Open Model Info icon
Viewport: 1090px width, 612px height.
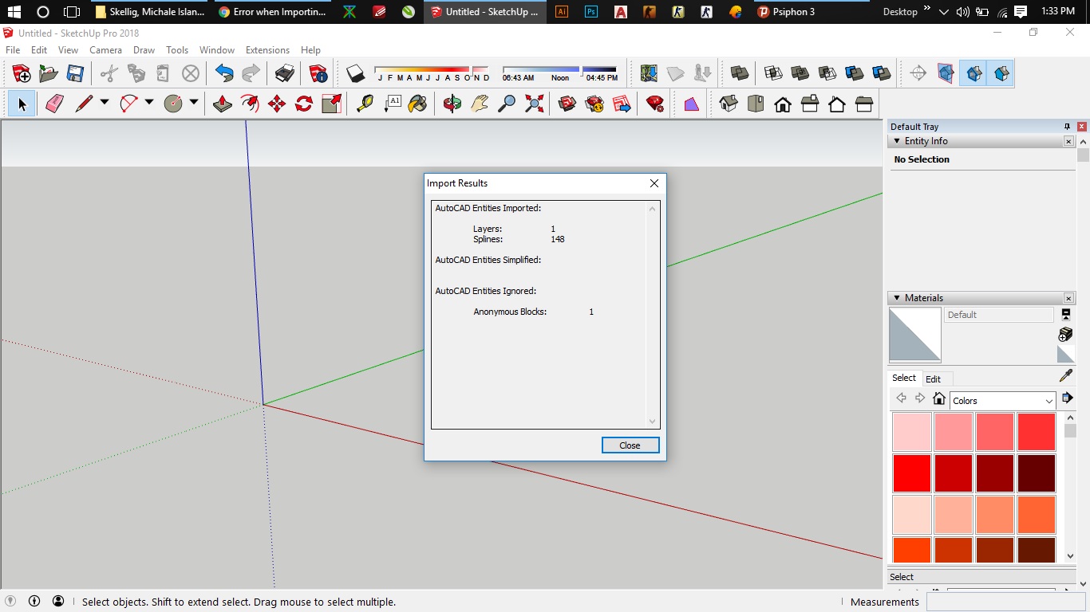point(318,74)
